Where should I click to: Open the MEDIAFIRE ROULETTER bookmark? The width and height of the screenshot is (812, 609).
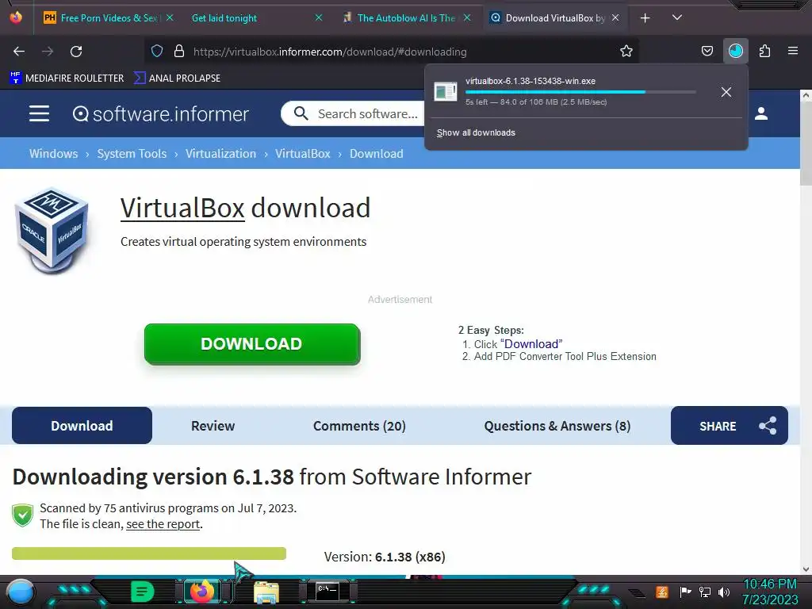pos(67,79)
